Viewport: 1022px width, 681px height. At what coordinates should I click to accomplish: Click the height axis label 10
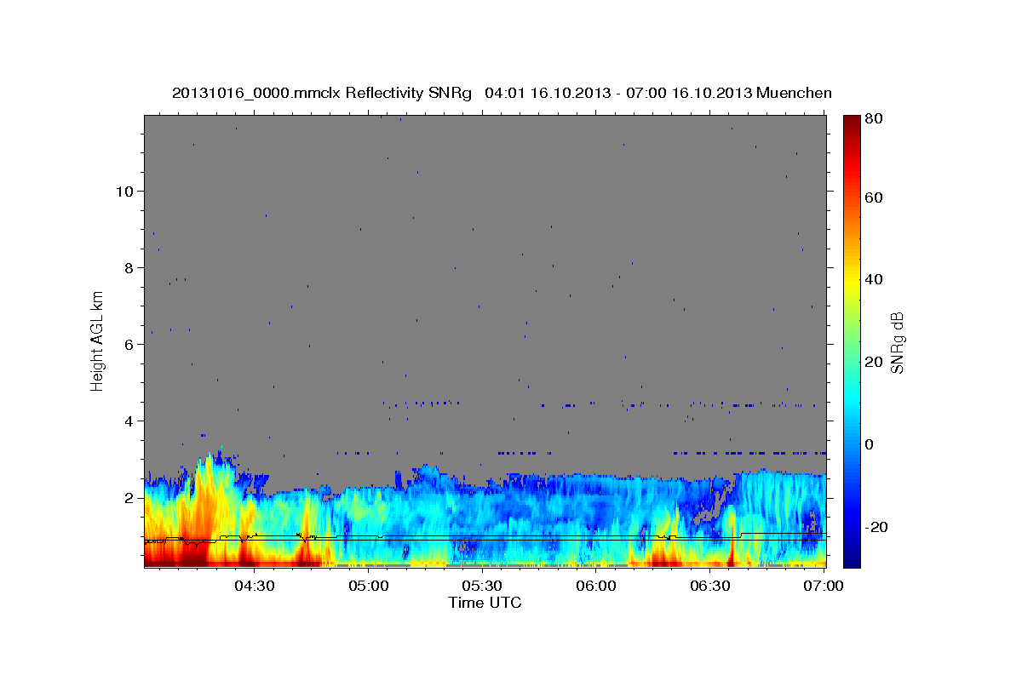[123, 191]
